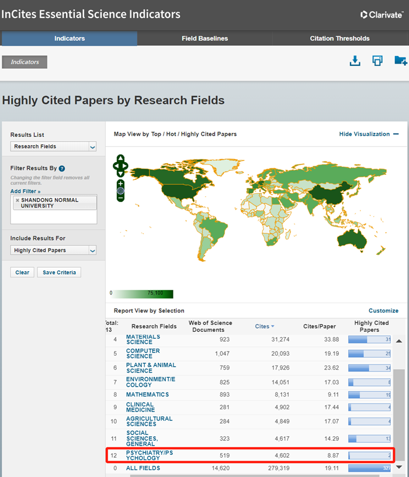Click the Add Filter link
409x477 pixels.
click(x=25, y=191)
